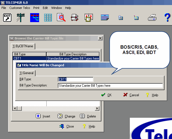
Task: Click Help in the Title Name dialog
Action: click(152, 95)
